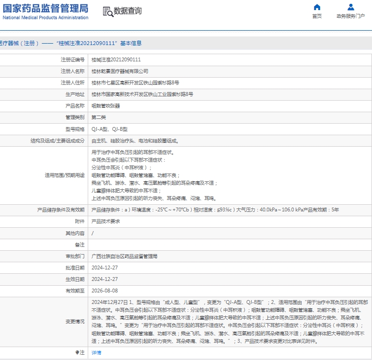Click the 国家药品监督管理局 logo
Viewport: 372px width, 361px height.
tap(46, 8)
